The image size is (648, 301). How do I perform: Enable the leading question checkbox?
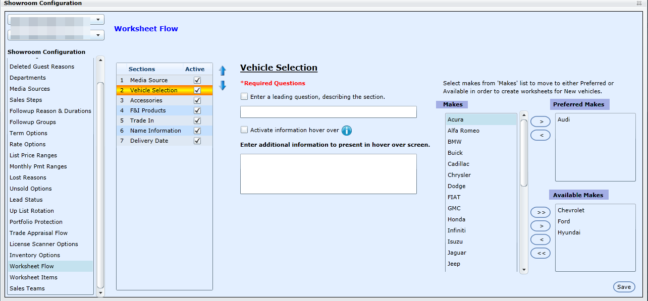(245, 96)
